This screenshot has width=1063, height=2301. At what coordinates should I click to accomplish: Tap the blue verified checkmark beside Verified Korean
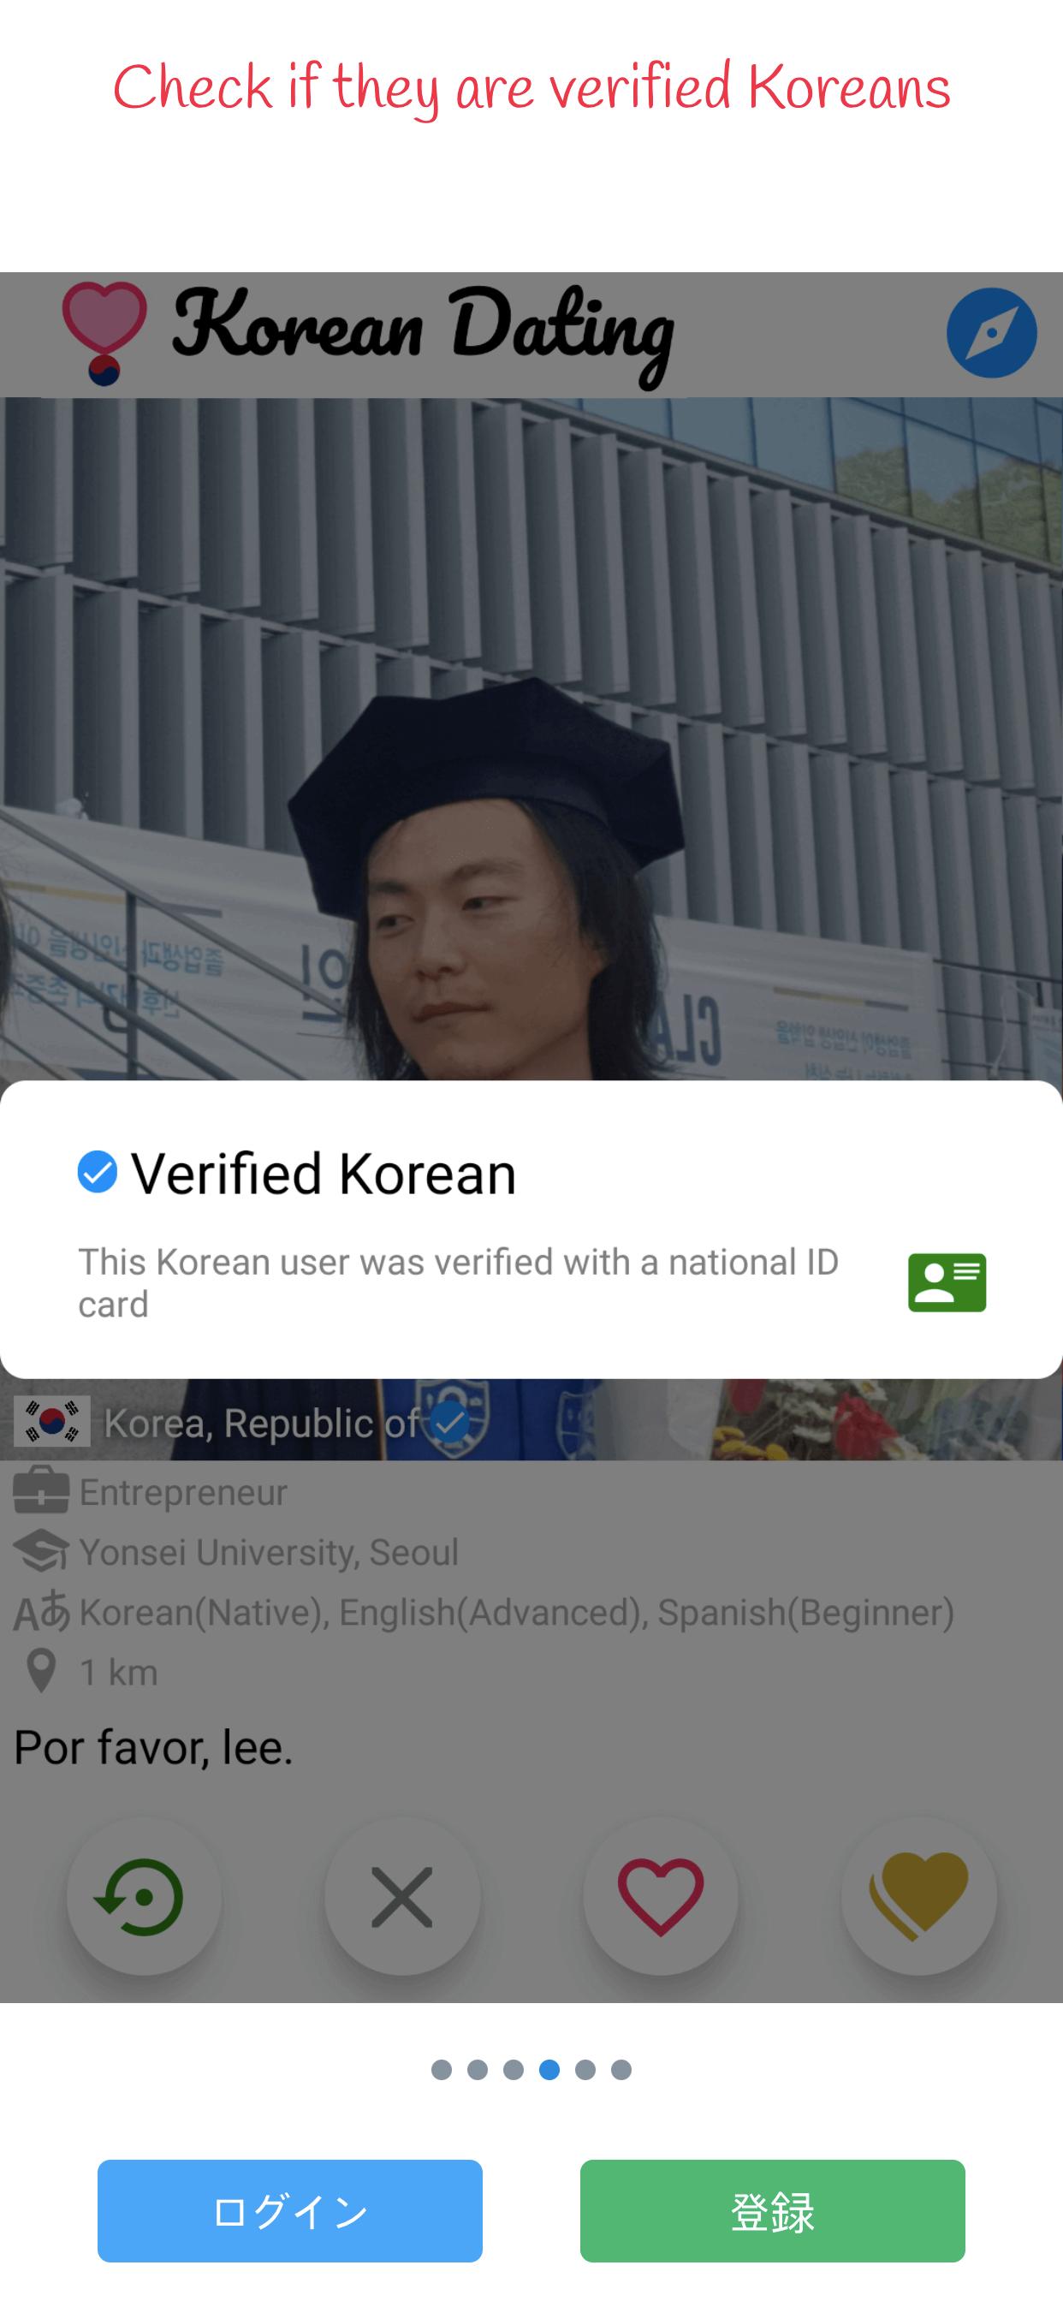click(x=98, y=1172)
